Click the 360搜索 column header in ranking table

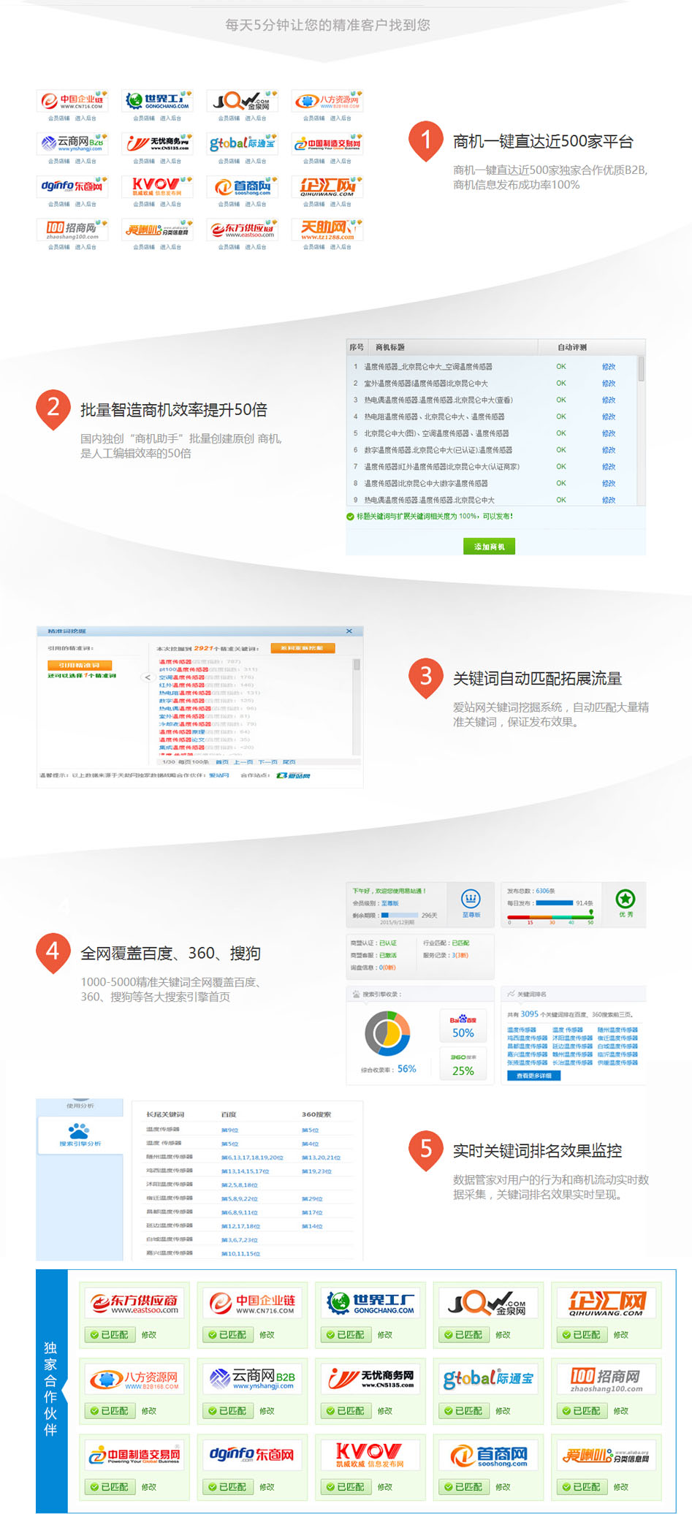coord(316,1114)
